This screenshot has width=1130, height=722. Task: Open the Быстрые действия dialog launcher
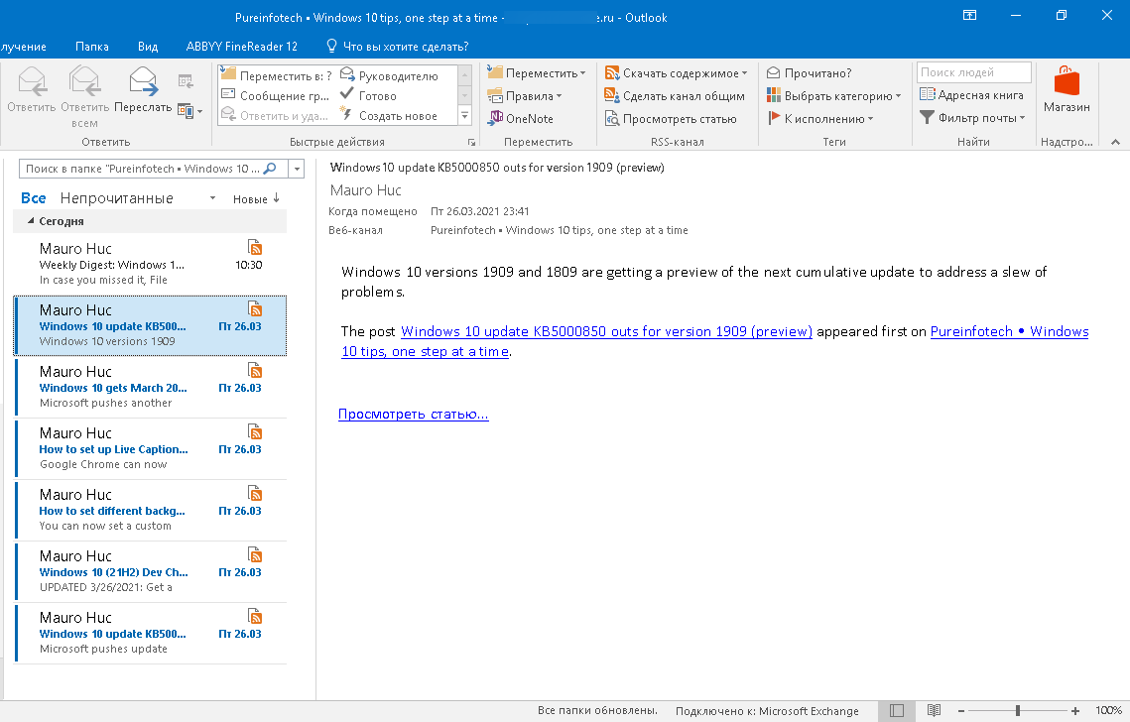(x=471, y=142)
